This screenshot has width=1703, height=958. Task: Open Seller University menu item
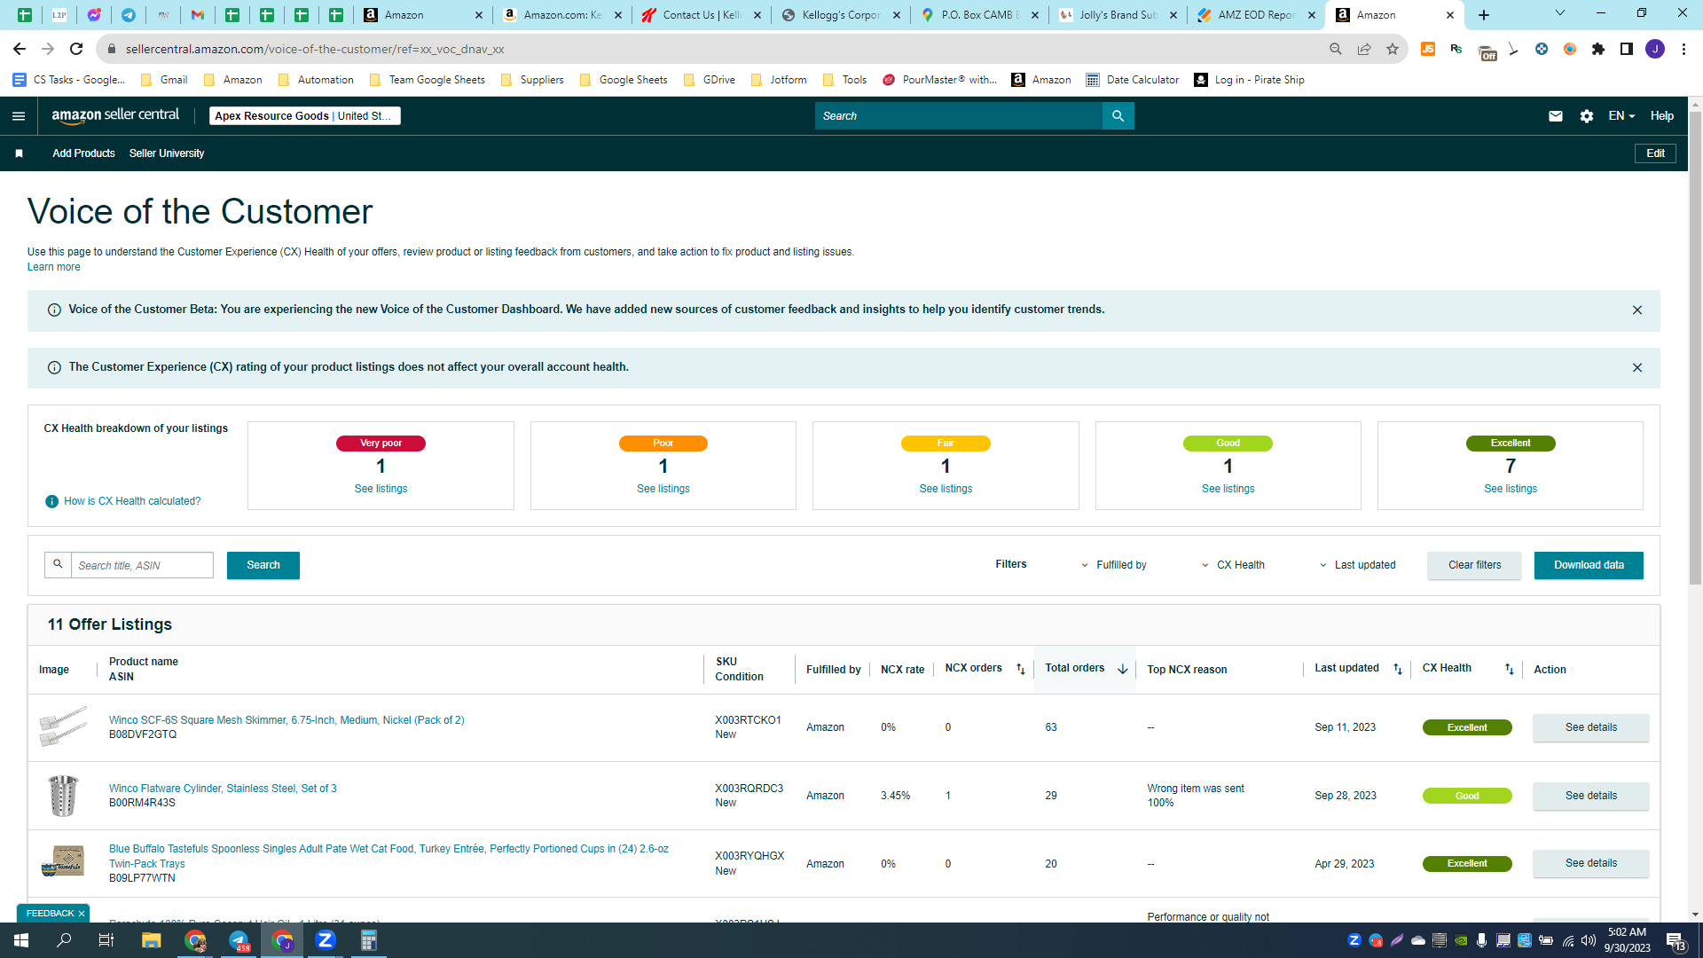[x=167, y=153]
